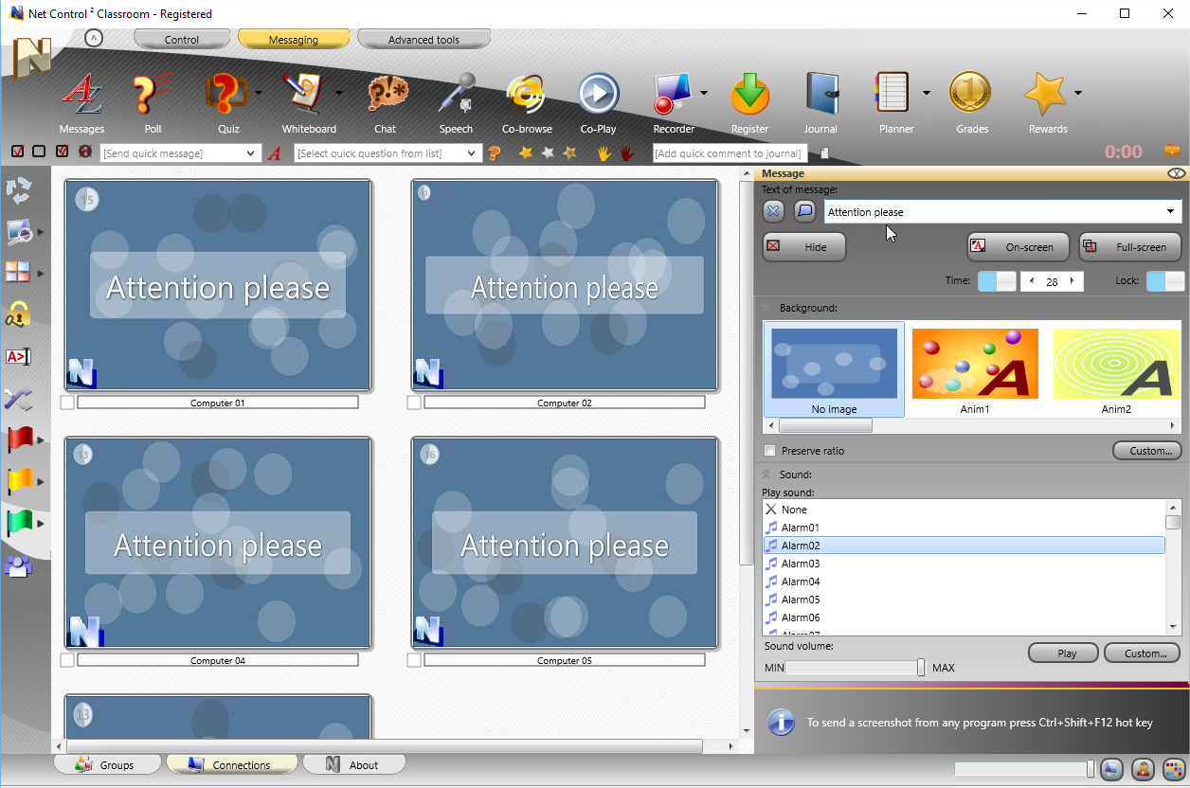Image resolution: width=1190 pixels, height=788 pixels.
Task: Click the yellow raised-hand icon
Action: (604, 152)
